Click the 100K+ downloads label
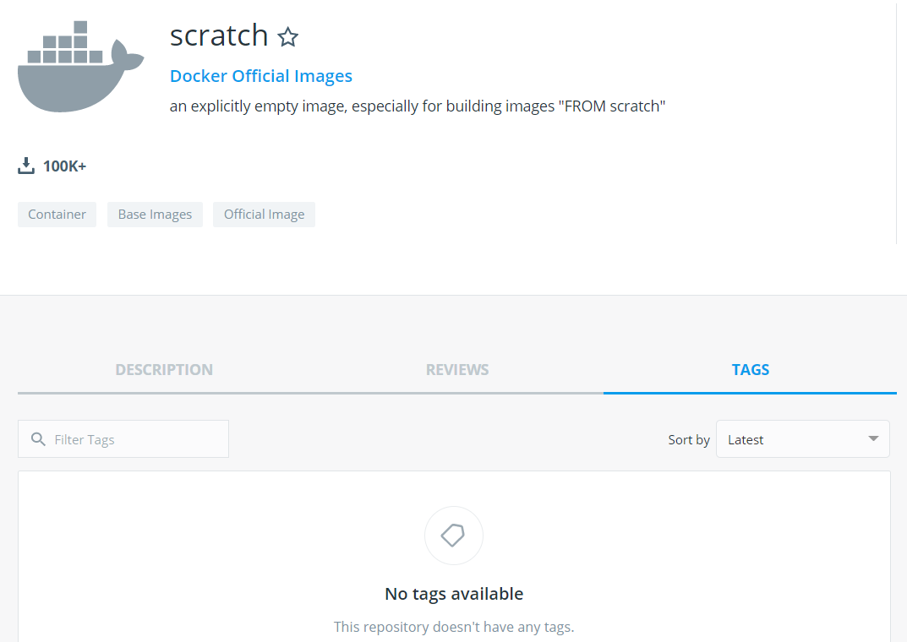Viewport: 907px width, 642px height. (65, 166)
